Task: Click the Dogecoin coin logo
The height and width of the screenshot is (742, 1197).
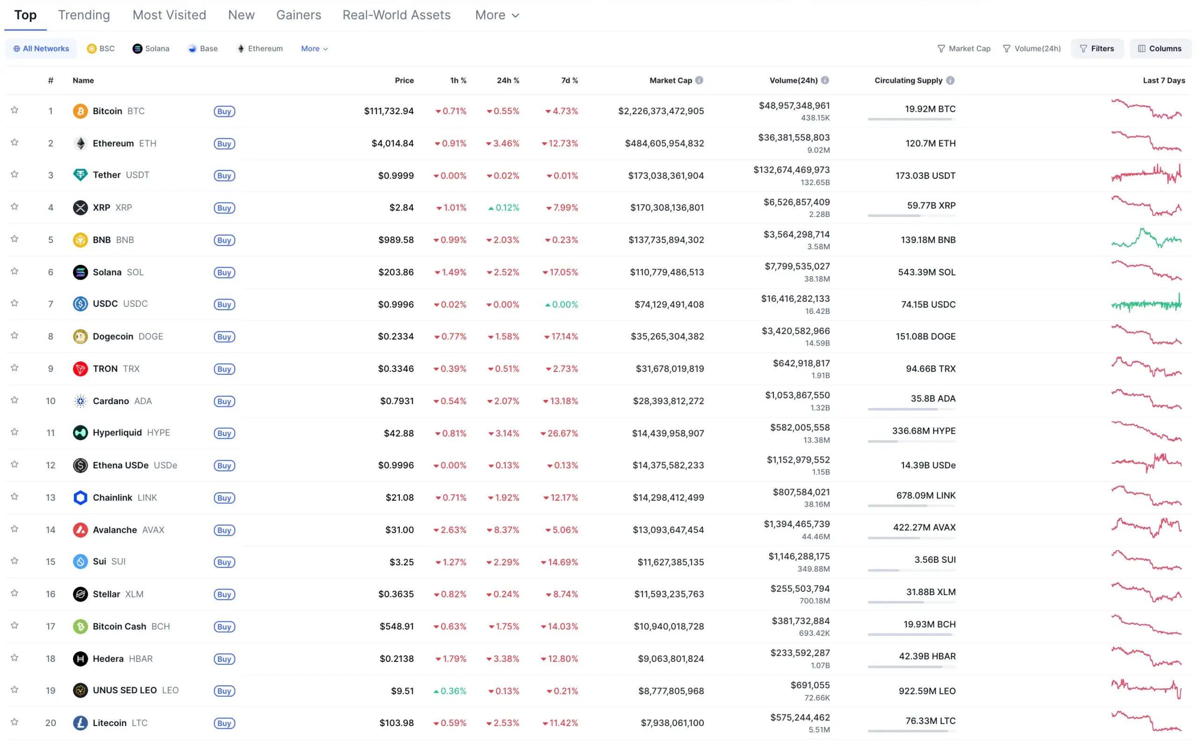Action: (x=80, y=336)
